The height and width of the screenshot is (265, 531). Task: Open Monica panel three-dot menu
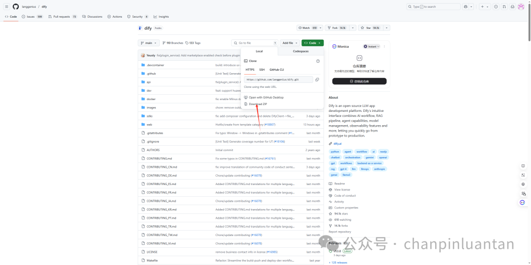point(384,46)
